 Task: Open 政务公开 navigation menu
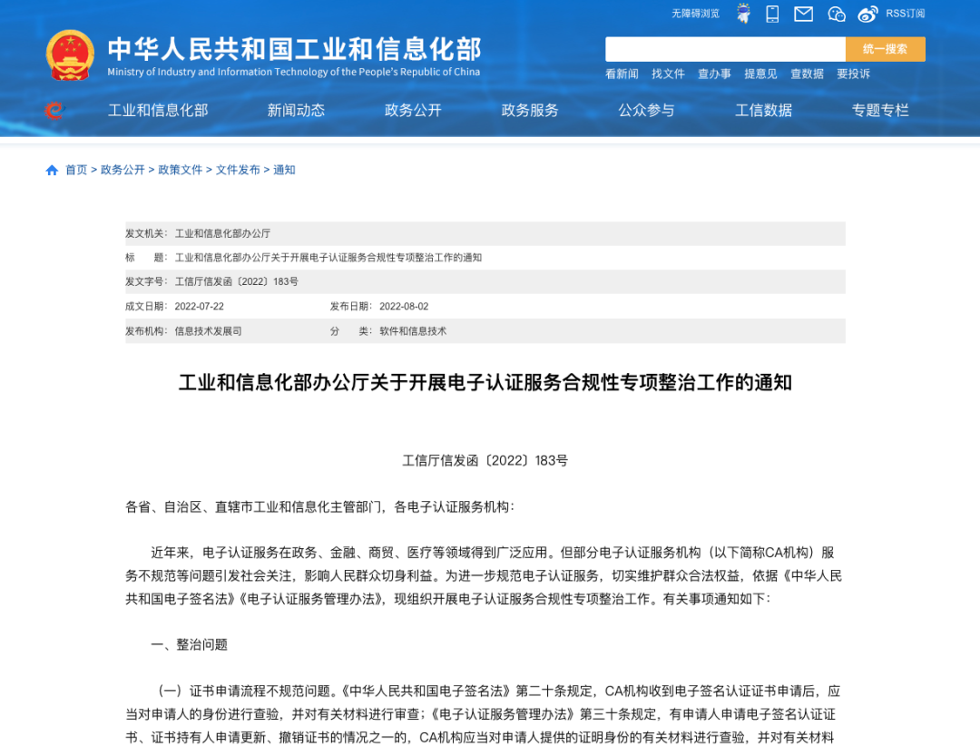(x=413, y=111)
